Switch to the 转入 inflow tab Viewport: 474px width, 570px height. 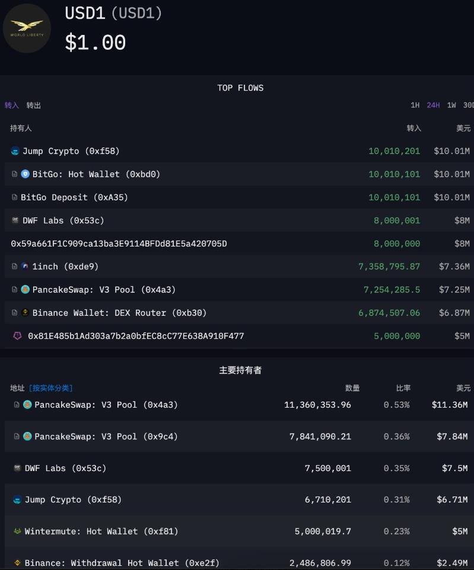[x=12, y=105]
